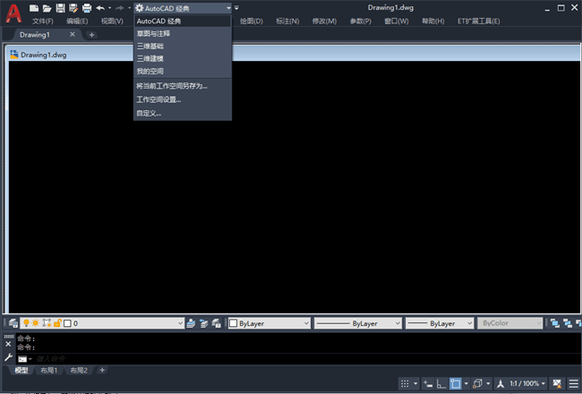Image resolution: width=582 pixels, height=394 pixels.
Task: Switch to the 模型 tab
Action: click(x=21, y=370)
